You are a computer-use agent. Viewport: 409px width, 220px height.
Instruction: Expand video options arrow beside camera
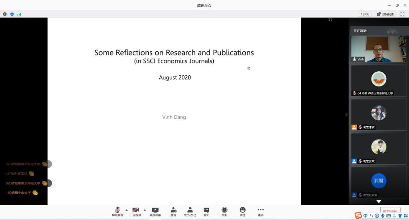pyautogui.click(x=145, y=210)
